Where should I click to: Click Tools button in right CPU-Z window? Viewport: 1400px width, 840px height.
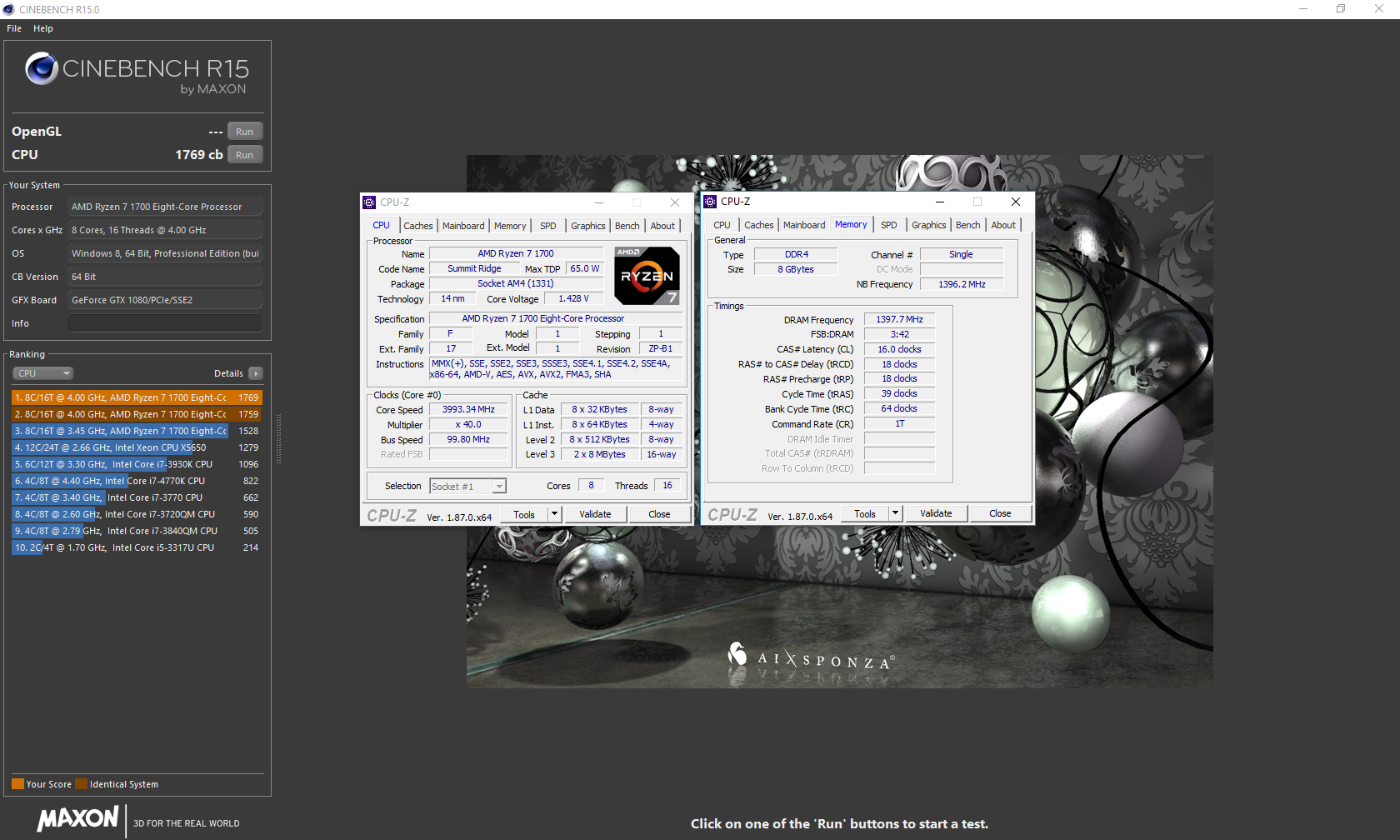(x=865, y=514)
